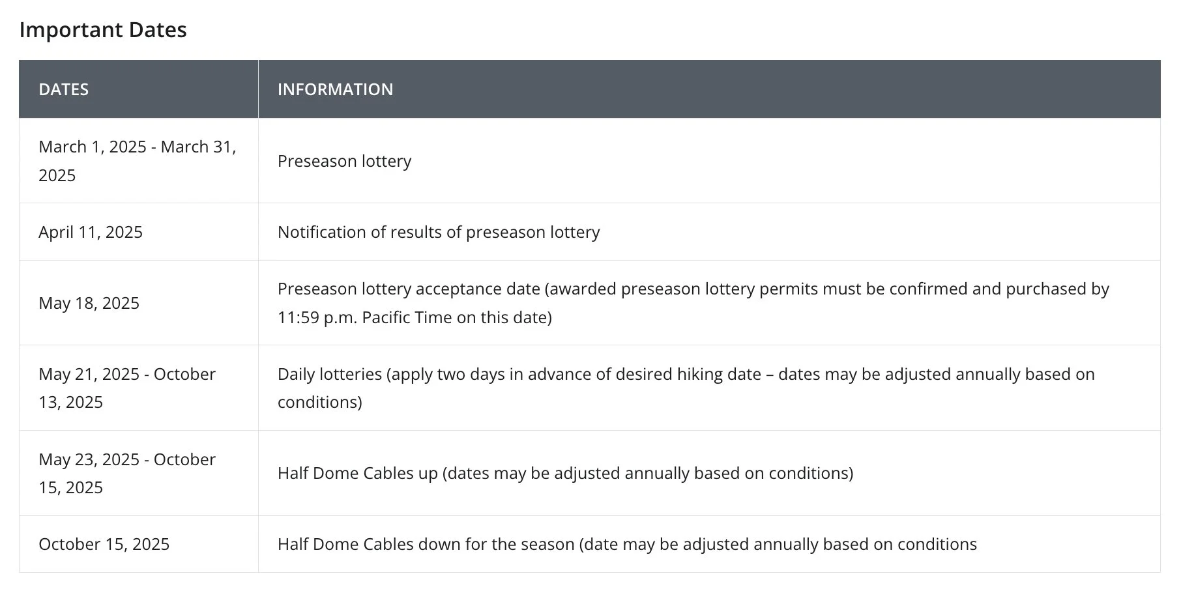The image size is (1181, 589).
Task: Click the Preseason lottery text
Action: pos(344,161)
